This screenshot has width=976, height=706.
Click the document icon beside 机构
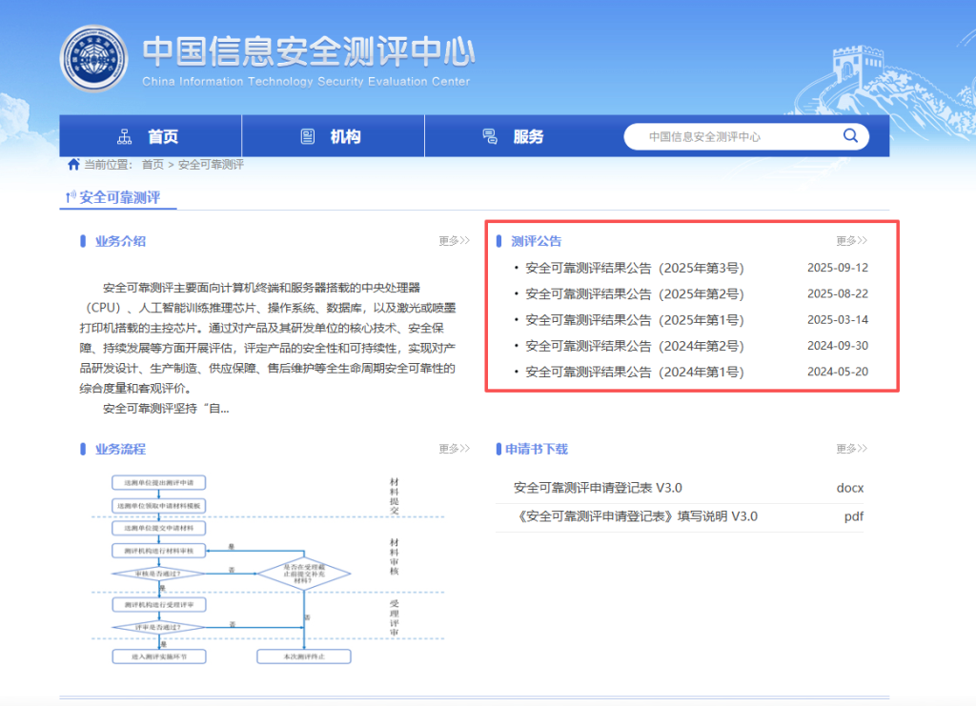click(x=307, y=136)
